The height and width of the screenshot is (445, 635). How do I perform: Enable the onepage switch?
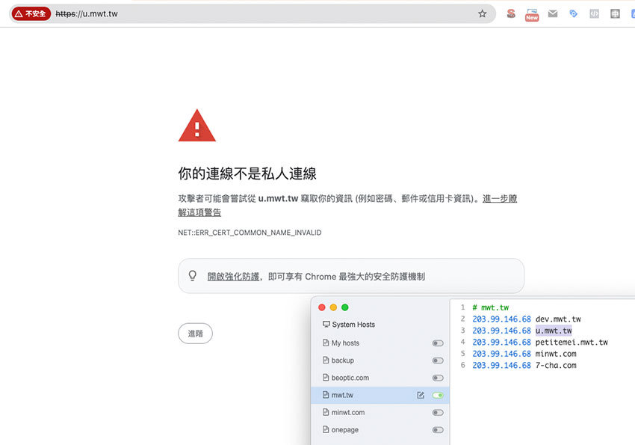click(438, 430)
